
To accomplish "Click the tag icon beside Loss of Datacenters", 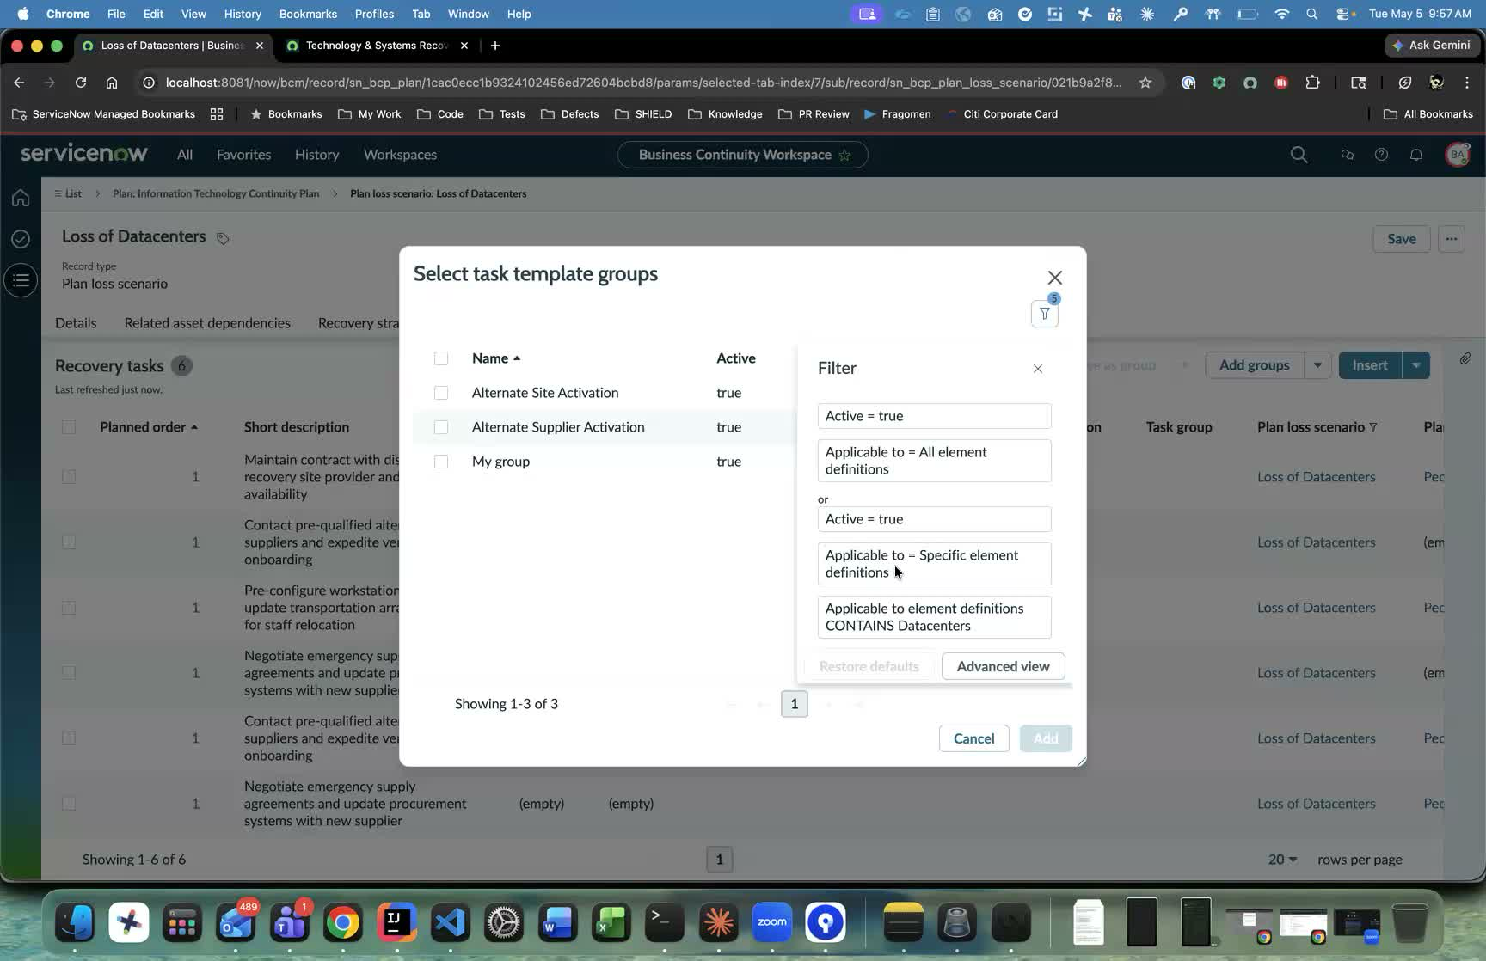I will click(x=222, y=238).
